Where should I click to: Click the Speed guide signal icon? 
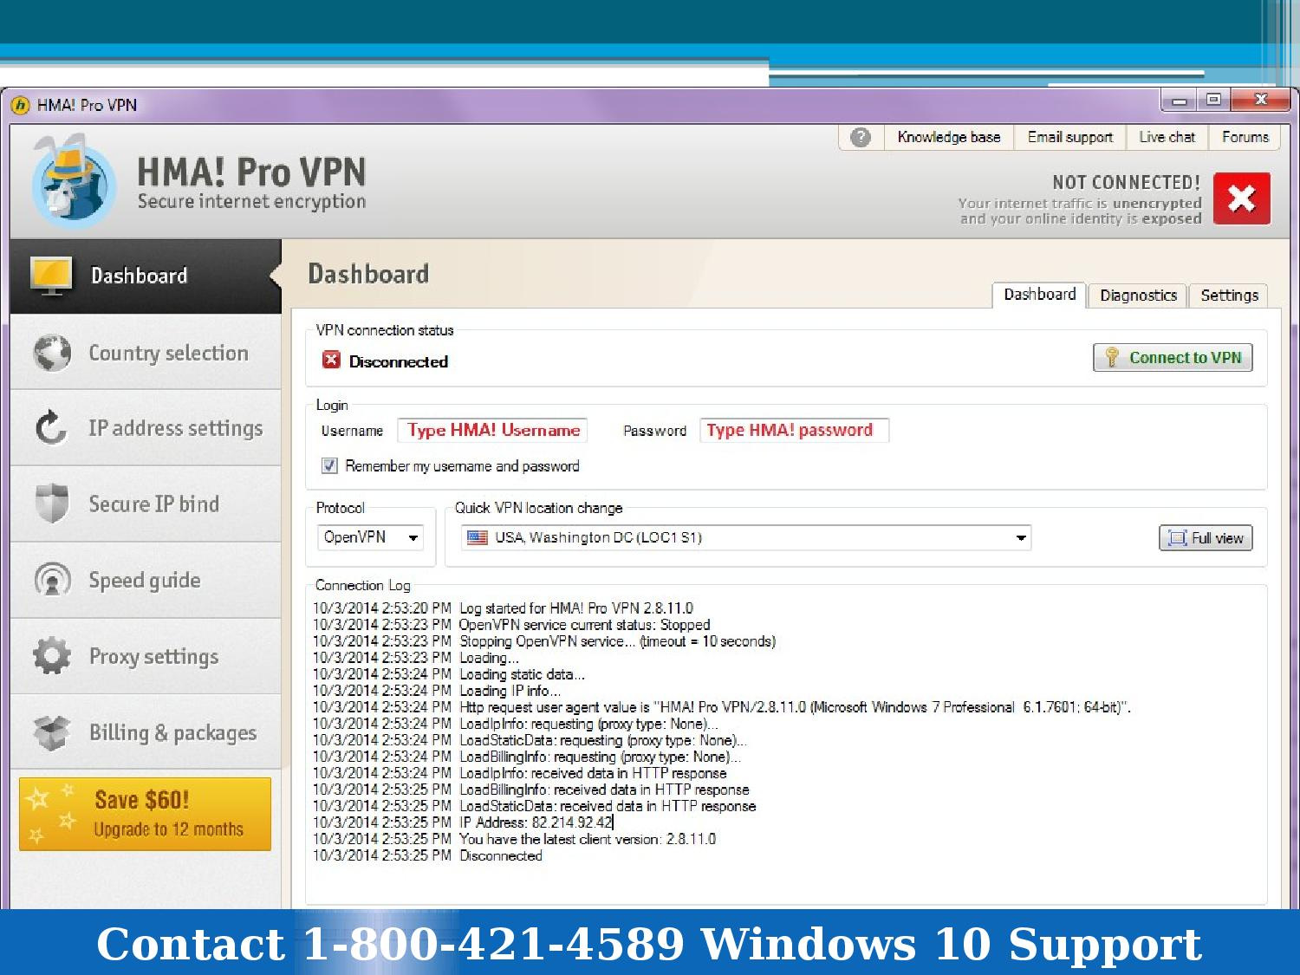click(x=52, y=580)
